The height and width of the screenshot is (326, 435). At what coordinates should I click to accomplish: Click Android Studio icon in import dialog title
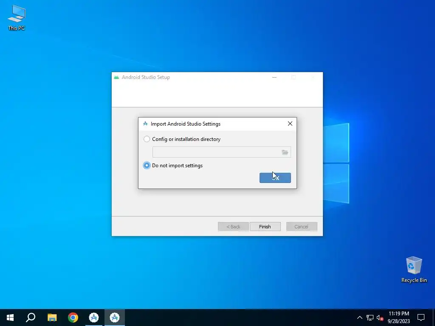tap(145, 124)
